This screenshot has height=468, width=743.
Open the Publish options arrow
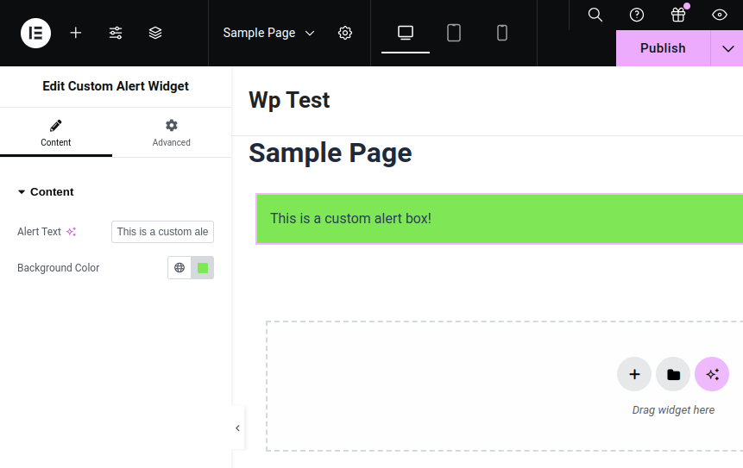(x=727, y=48)
